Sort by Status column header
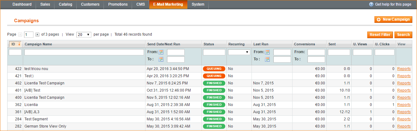The image size is (417, 131). click(x=209, y=44)
